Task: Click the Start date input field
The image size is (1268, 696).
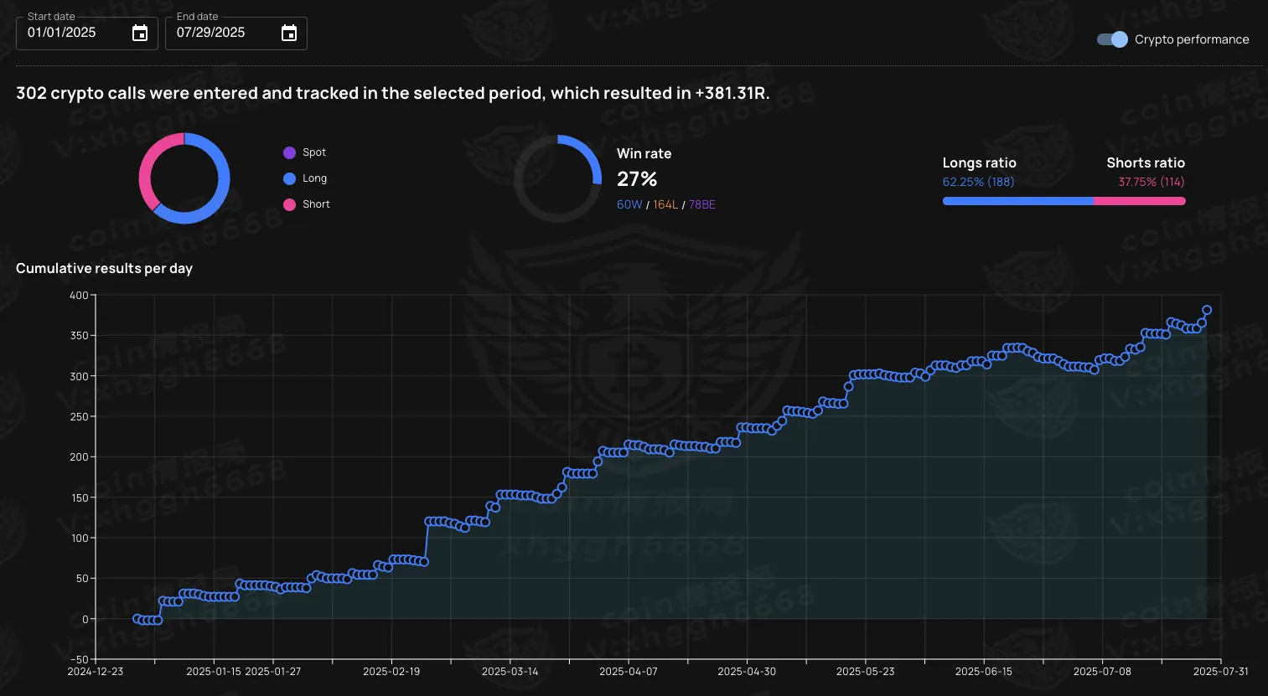Action: (x=71, y=33)
